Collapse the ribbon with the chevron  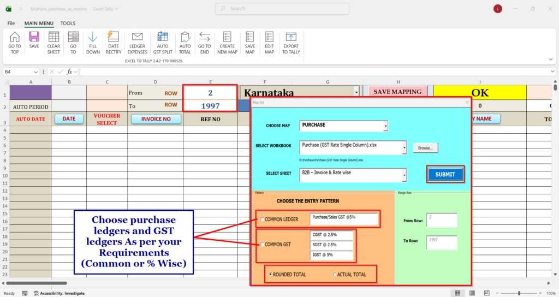pyautogui.click(x=550, y=59)
